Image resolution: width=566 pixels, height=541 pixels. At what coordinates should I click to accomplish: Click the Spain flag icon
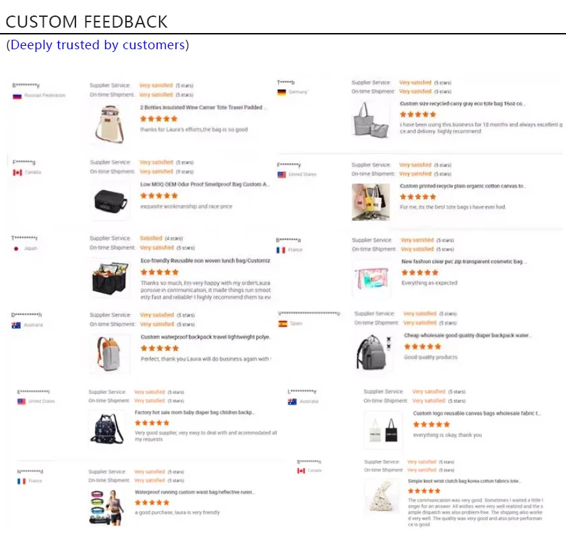tap(282, 324)
